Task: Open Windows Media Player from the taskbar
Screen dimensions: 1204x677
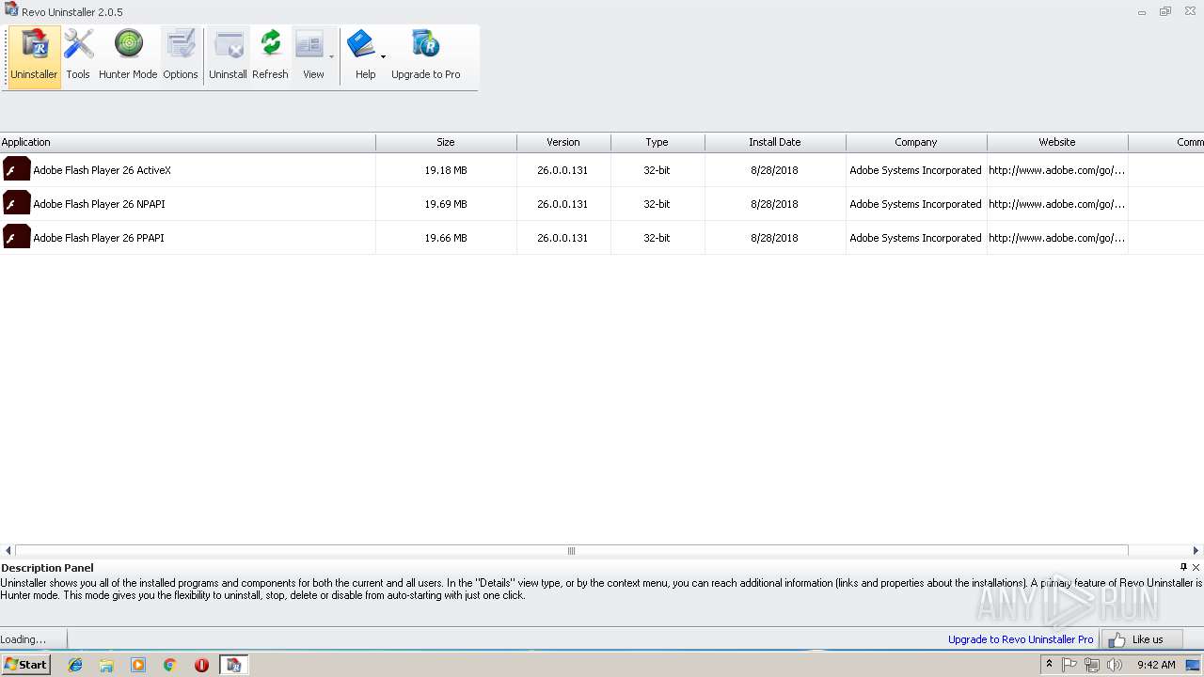Action: point(138,665)
